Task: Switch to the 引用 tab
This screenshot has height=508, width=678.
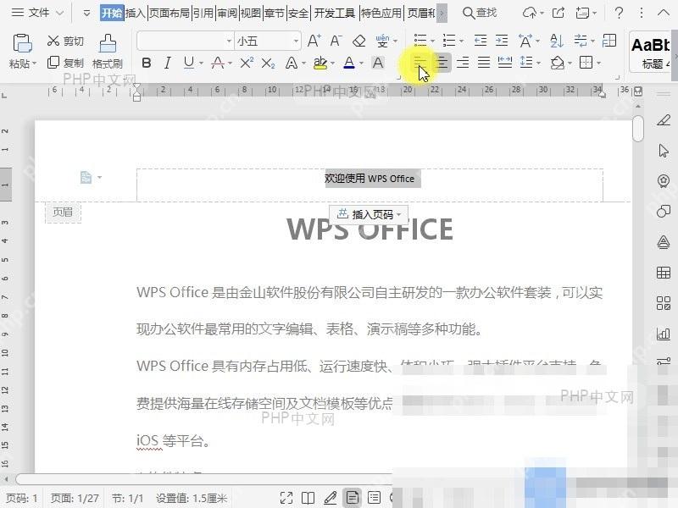Action: coord(203,14)
